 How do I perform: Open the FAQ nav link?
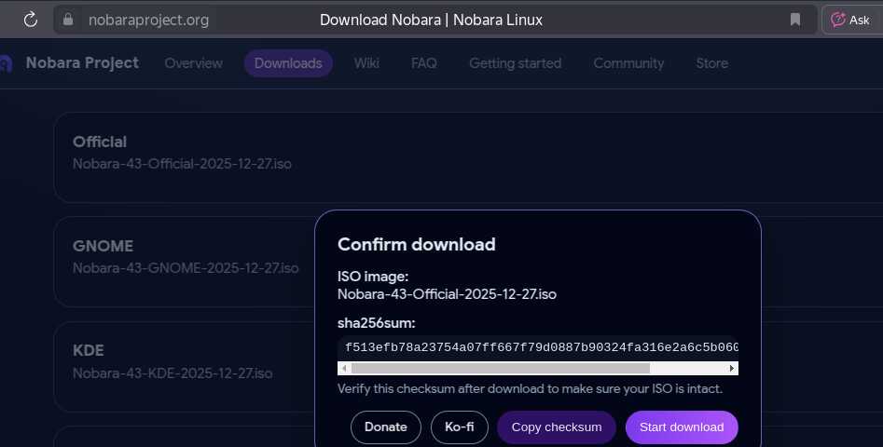(x=424, y=63)
